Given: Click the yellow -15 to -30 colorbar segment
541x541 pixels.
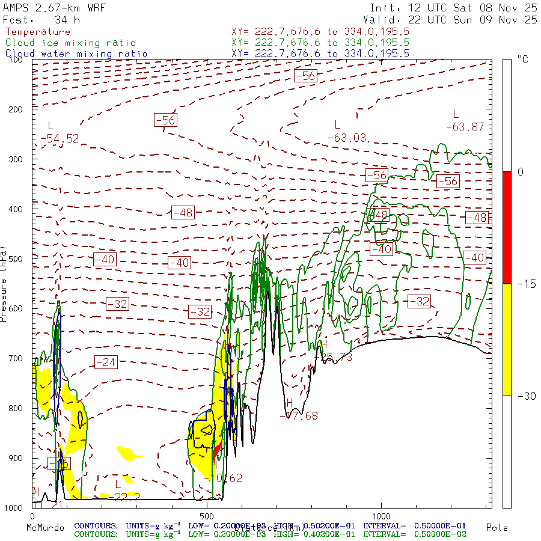Looking at the screenshot, I should point(507,340).
